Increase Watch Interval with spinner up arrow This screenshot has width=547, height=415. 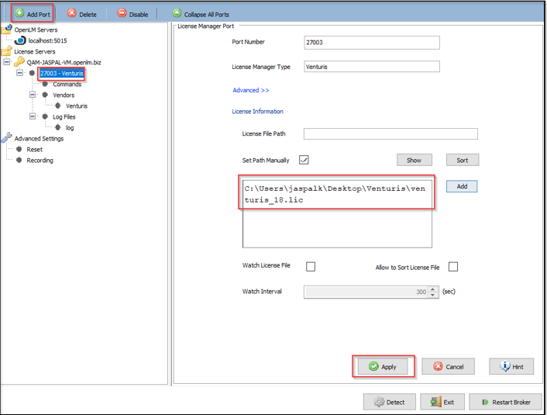click(433, 289)
